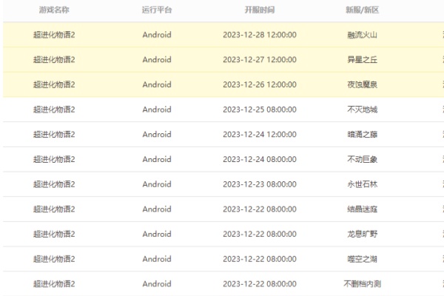This screenshot has height=296, width=444.
Task: Click the 运行平台 column header
Action: tap(157, 10)
